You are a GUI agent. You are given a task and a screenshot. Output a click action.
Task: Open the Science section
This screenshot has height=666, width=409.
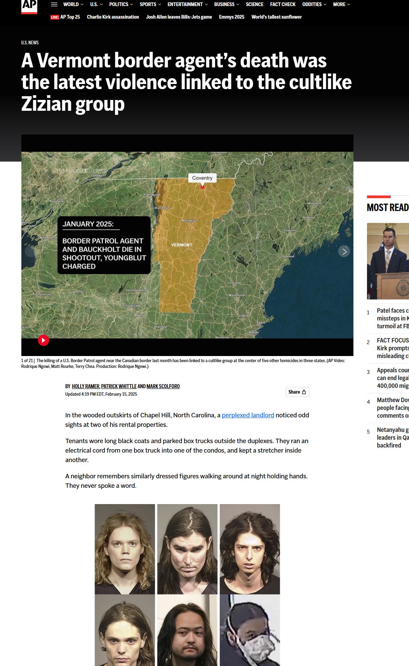[x=254, y=4]
